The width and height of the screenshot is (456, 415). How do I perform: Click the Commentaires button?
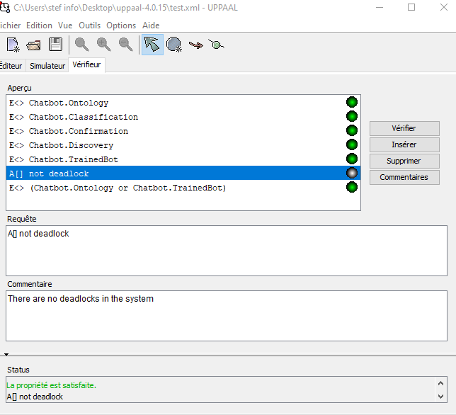(x=404, y=177)
